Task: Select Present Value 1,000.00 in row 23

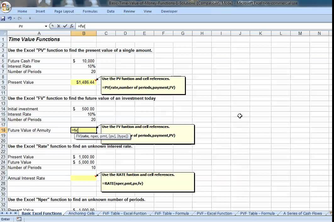Action: click(84, 157)
